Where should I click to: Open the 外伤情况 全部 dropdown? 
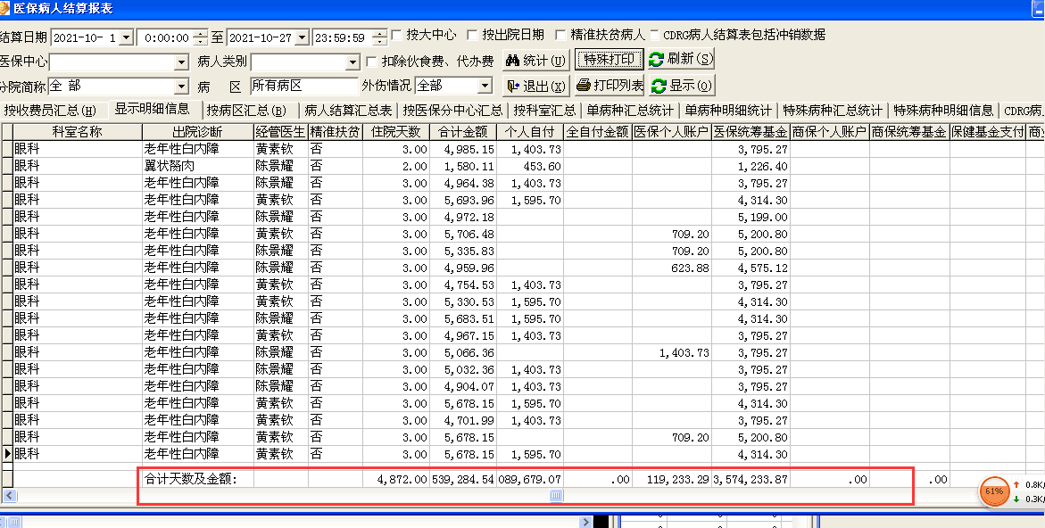point(485,87)
